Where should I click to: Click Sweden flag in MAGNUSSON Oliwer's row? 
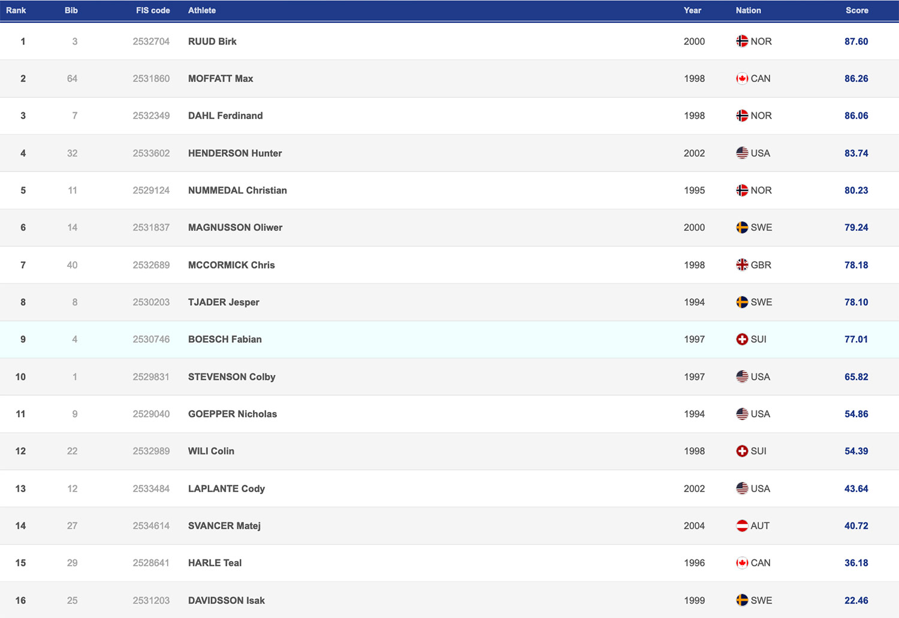742,228
